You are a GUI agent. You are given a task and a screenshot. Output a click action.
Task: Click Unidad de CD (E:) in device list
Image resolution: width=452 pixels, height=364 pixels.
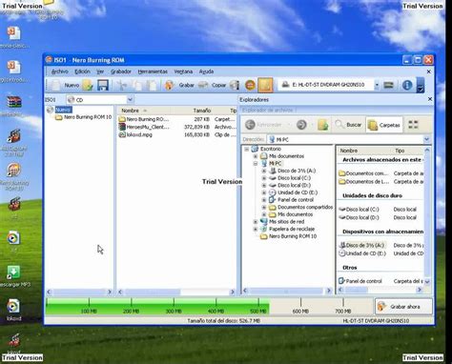click(365, 253)
